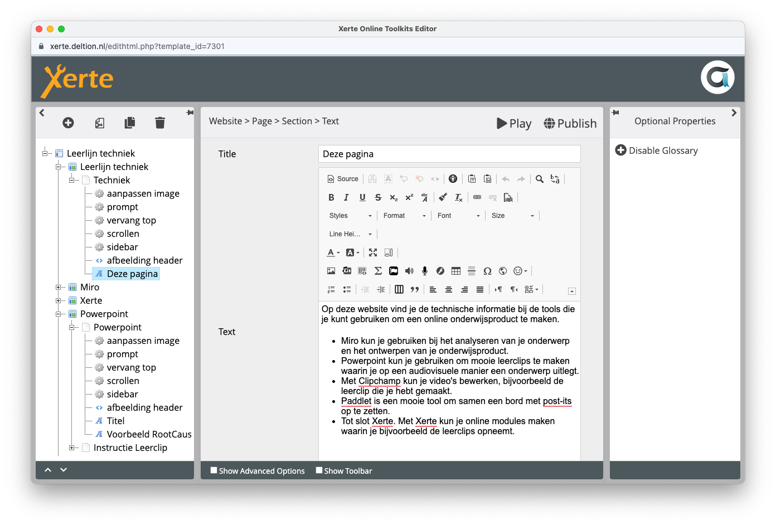Click the copy formatting paintbrush icon
This screenshot has width=776, height=525.
click(x=443, y=197)
